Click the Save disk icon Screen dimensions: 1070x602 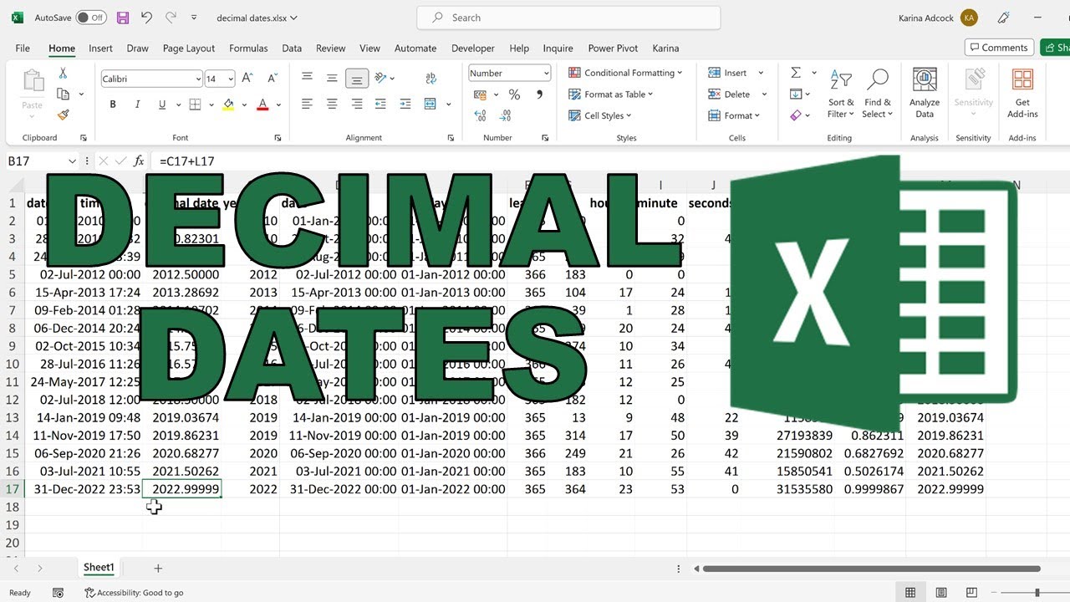pyautogui.click(x=123, y=18)
